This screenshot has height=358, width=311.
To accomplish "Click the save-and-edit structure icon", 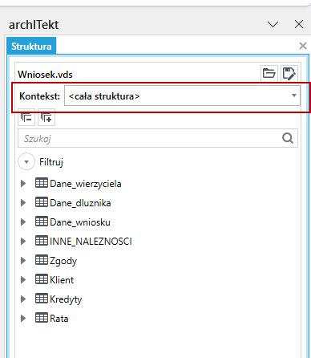I will (289, 73).
